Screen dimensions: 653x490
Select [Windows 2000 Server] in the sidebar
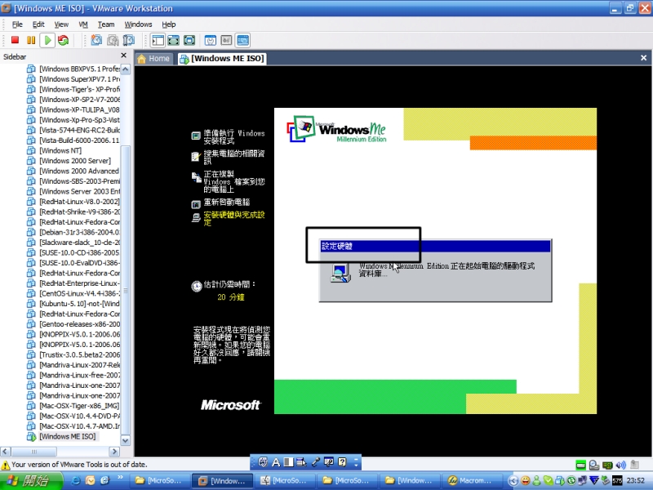point(75,160)
